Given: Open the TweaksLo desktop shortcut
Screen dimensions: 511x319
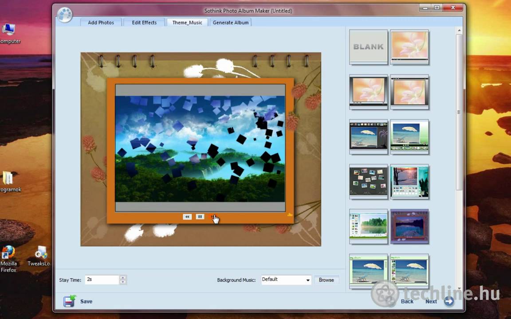Looking at the screenshot, I should (40, 256).
